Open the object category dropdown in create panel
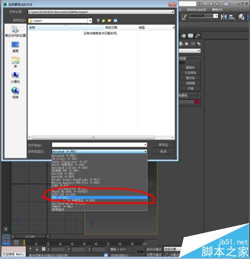The image size is (250, 259). pyautogui.click(x=190, y=50)
